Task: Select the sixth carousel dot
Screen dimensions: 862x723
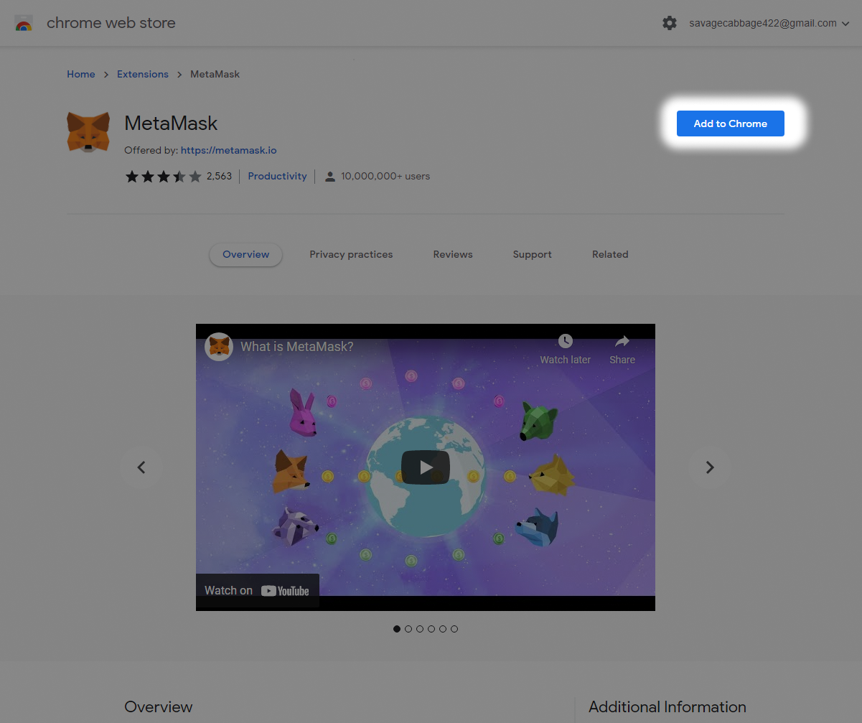Action: click(x=454, y=629)
